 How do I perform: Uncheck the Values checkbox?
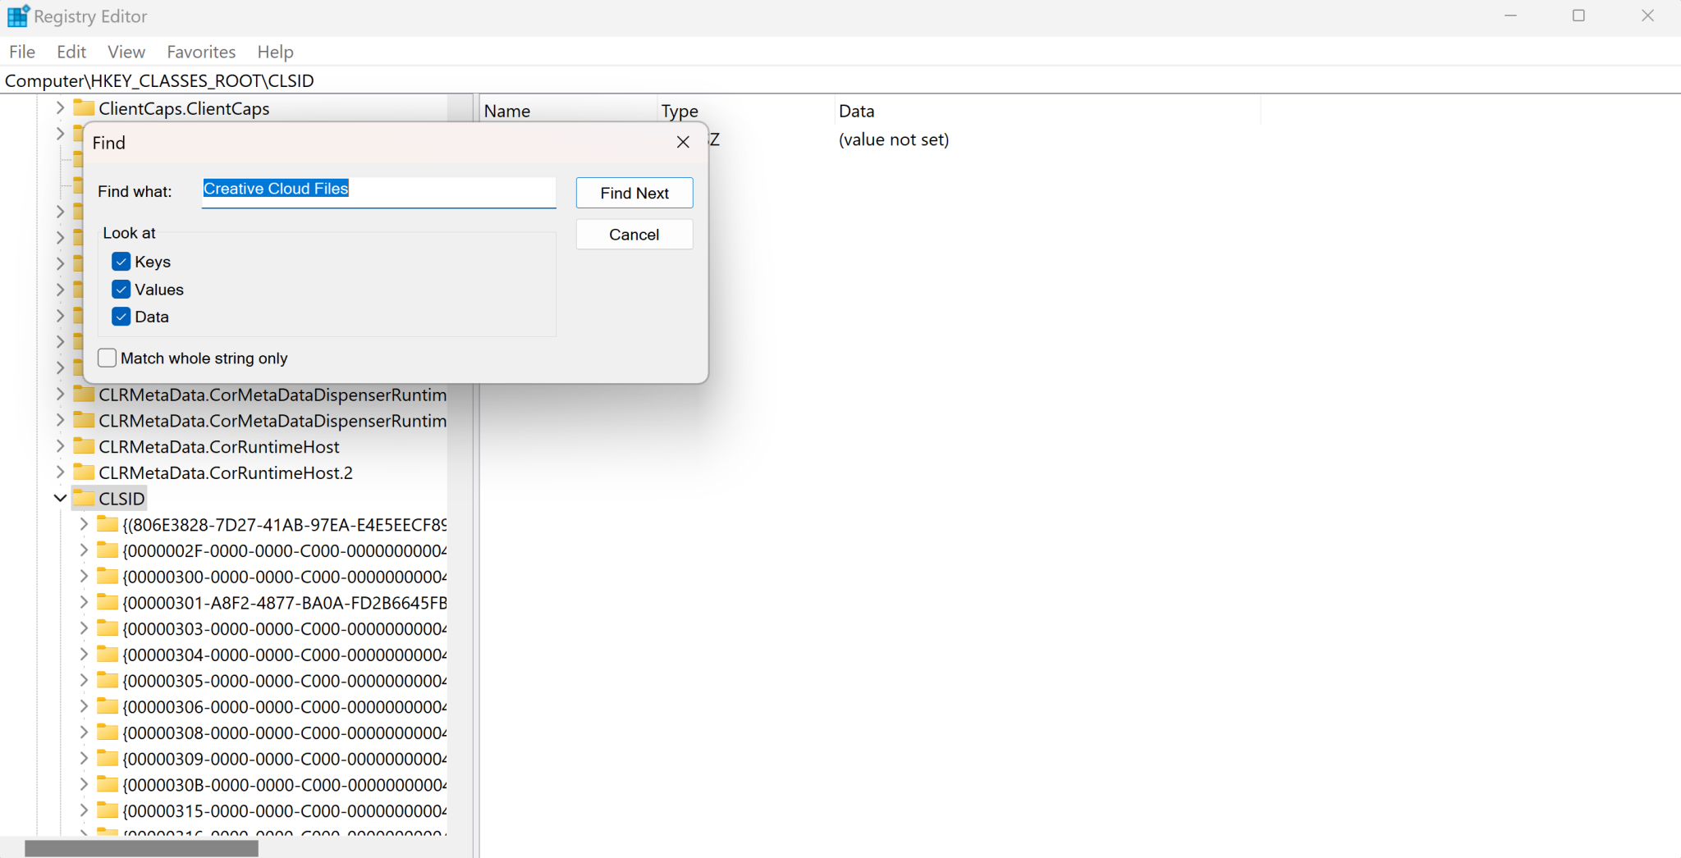[121, 290]
